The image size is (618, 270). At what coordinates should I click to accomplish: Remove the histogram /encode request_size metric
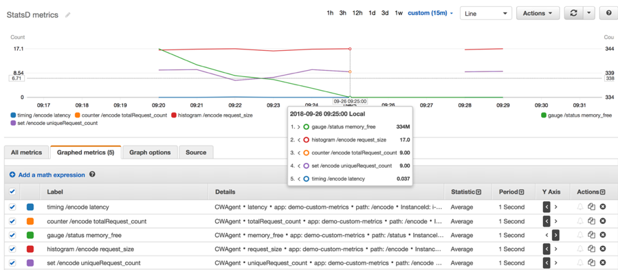pyautogui.click(x=603, y=249)
